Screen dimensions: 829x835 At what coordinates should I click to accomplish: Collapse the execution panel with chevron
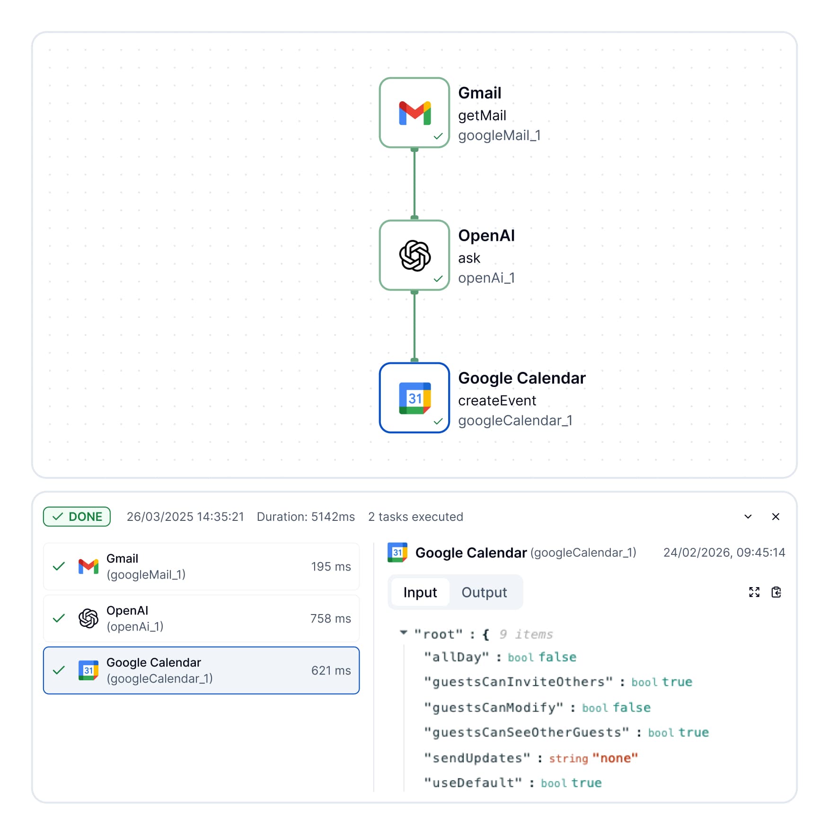[x=748, y=517]
